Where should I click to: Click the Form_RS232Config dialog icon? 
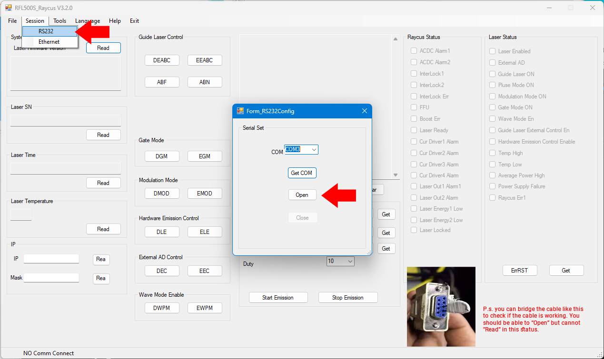pyautogui.click(x=240, y=111)
